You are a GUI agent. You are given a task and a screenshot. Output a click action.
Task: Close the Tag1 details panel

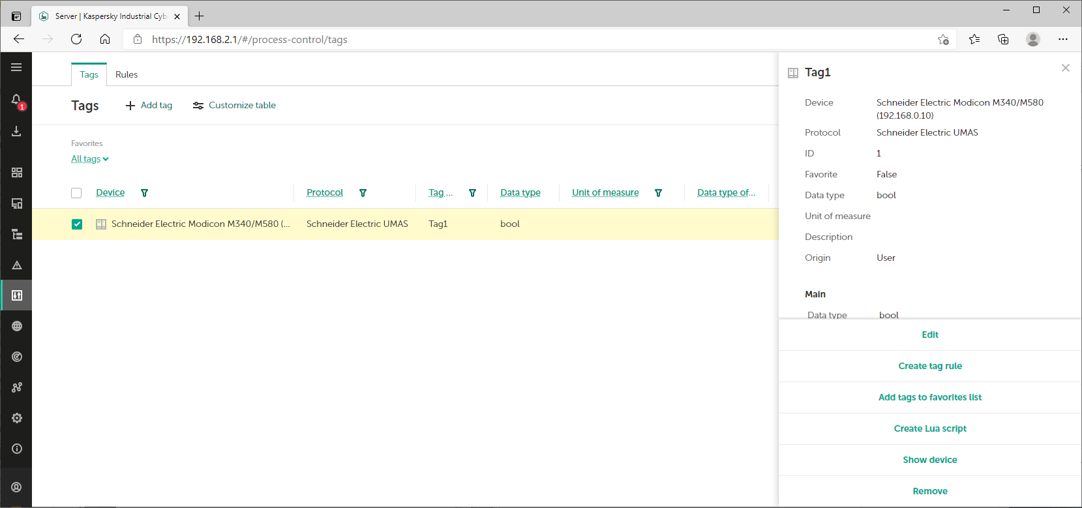1066,68
